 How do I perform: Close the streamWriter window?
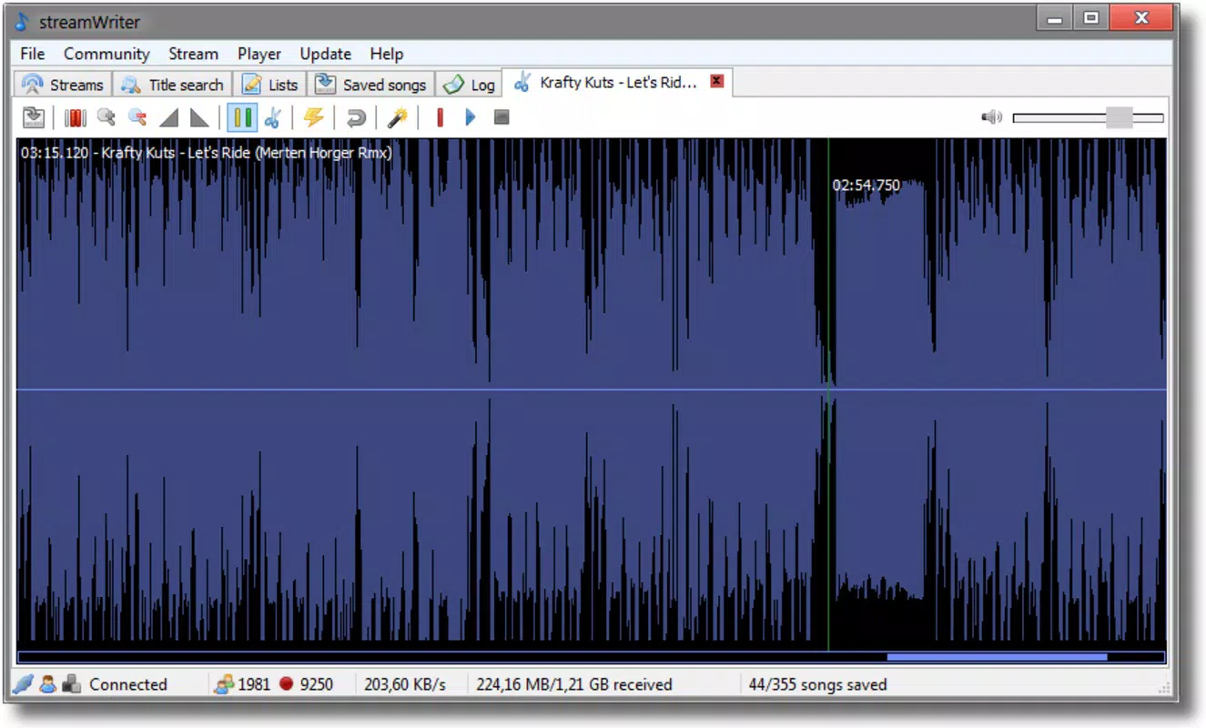click(x=1140, y=17)
